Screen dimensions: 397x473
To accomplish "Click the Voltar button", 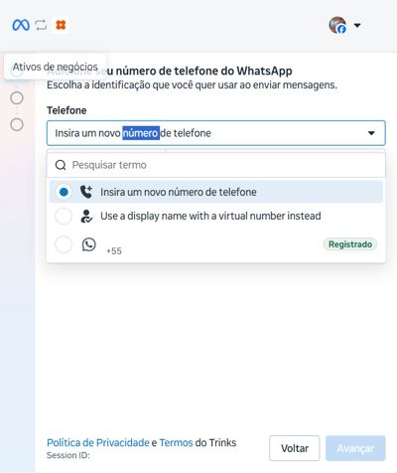I will click(x=295, y=448).
